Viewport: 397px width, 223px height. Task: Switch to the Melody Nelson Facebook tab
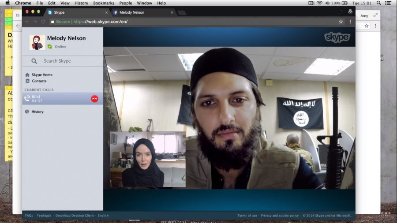pos(132,12)
